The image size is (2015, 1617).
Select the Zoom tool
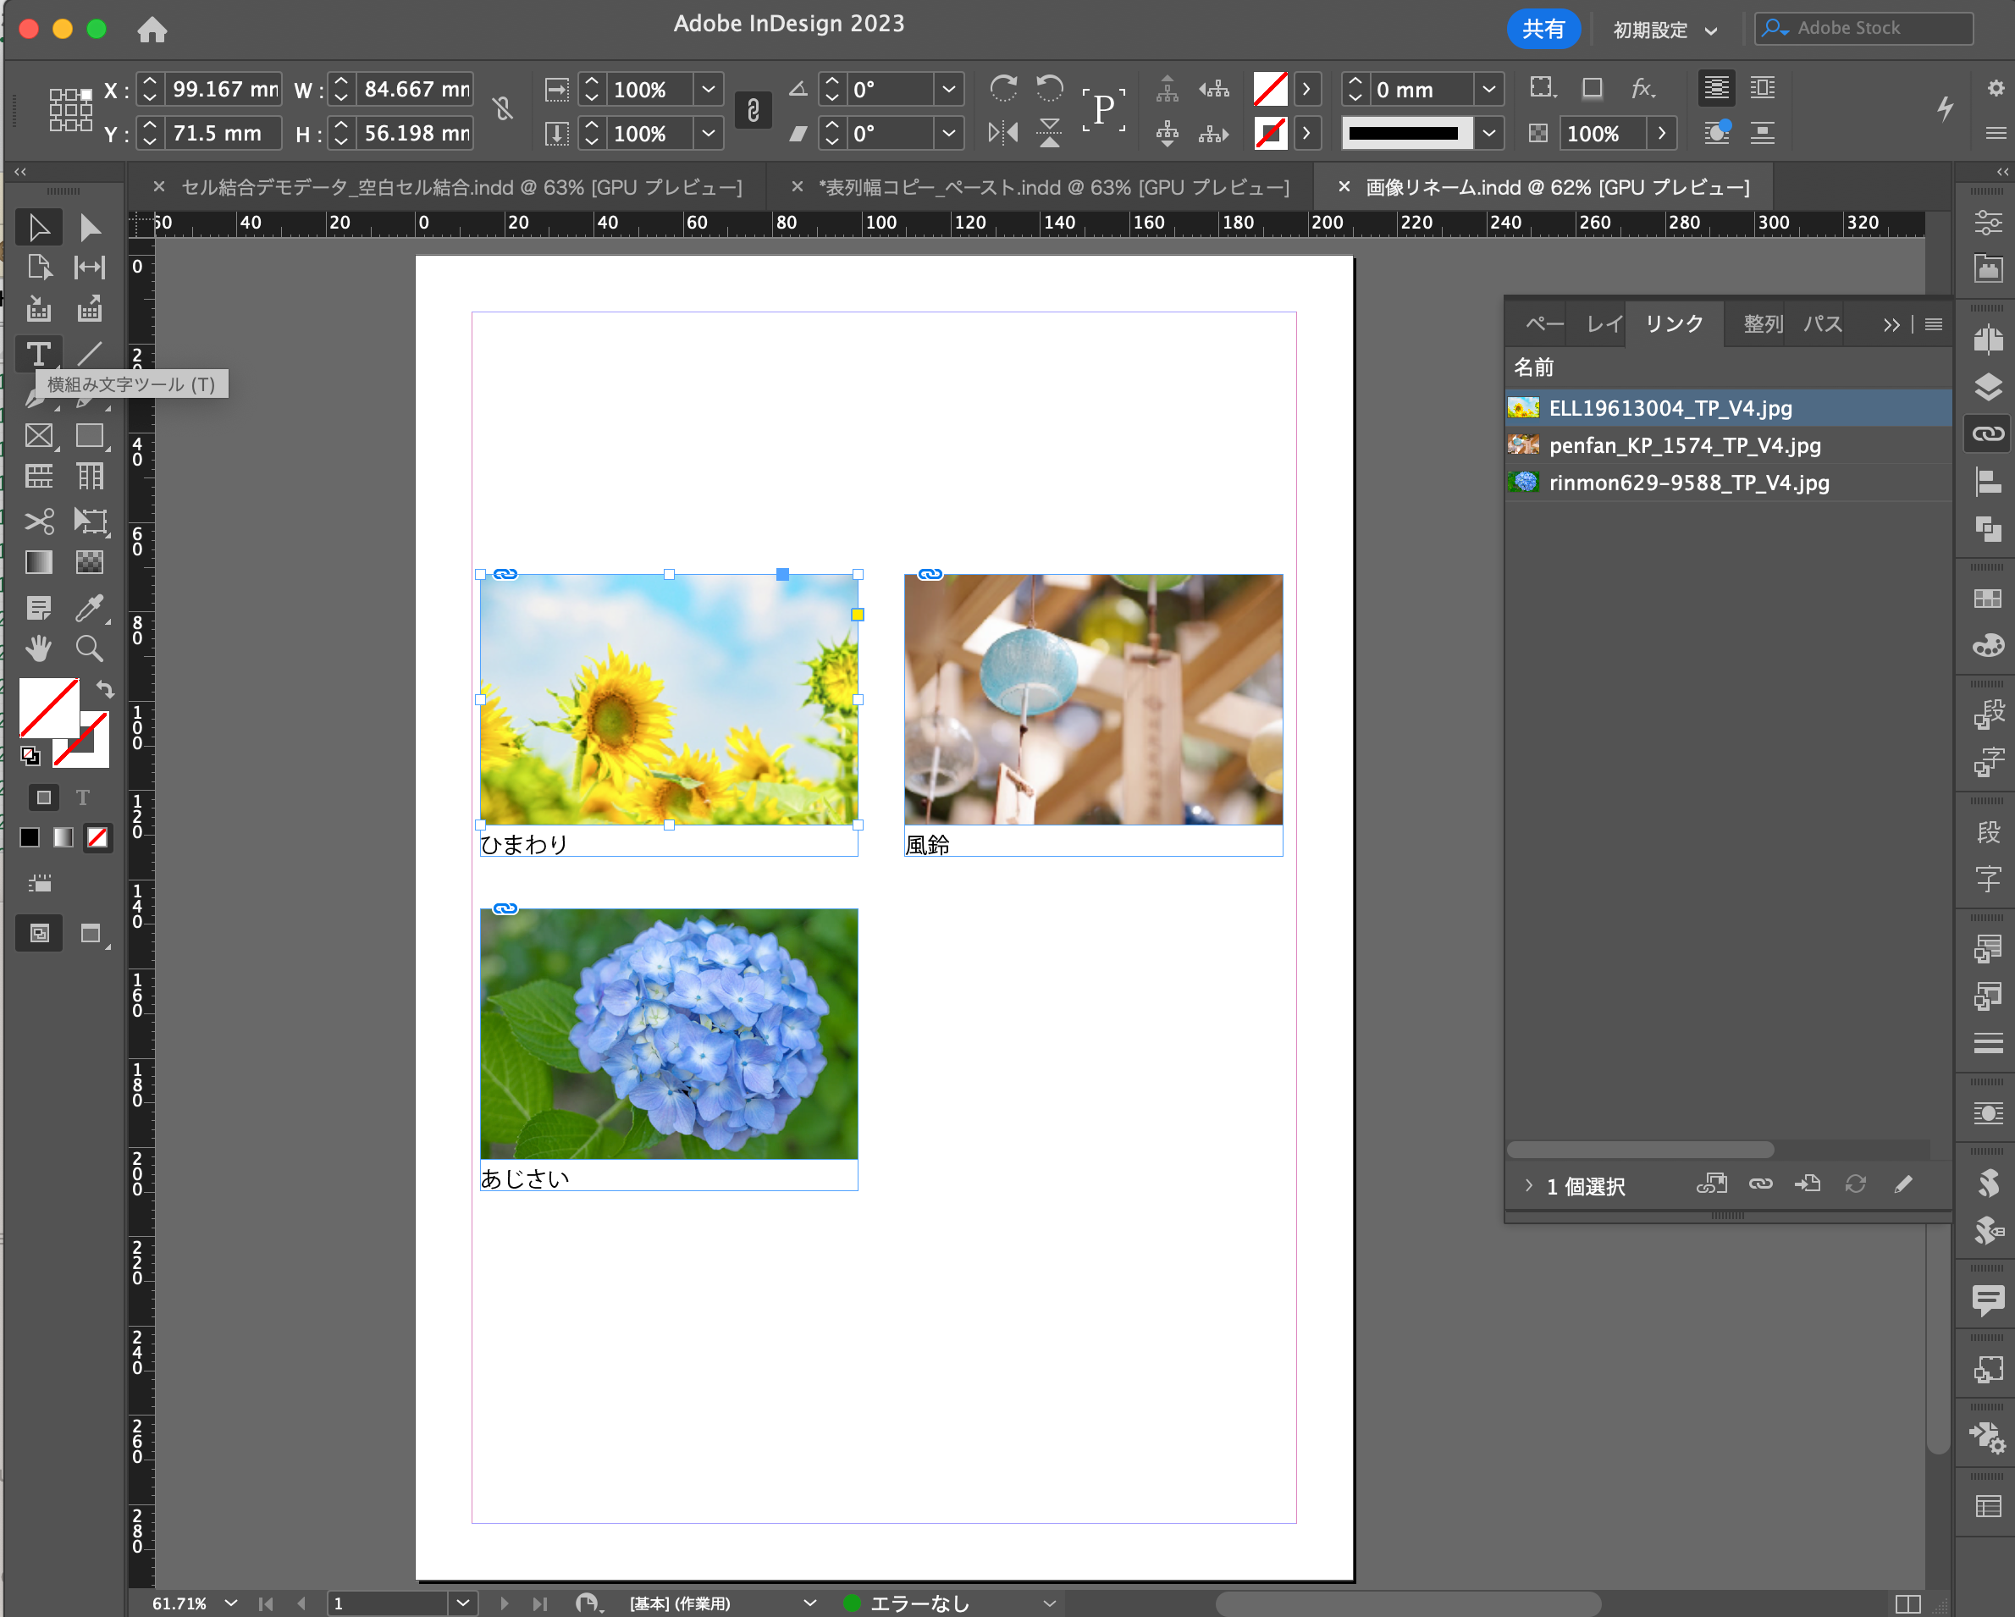(x=90, y=648)
